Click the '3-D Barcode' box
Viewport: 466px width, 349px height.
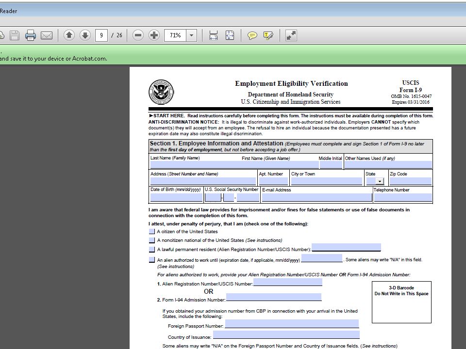pos(401,302)
